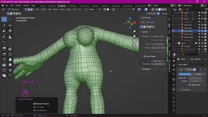
Task: Select the Scale tool
Action: [4, 31]
